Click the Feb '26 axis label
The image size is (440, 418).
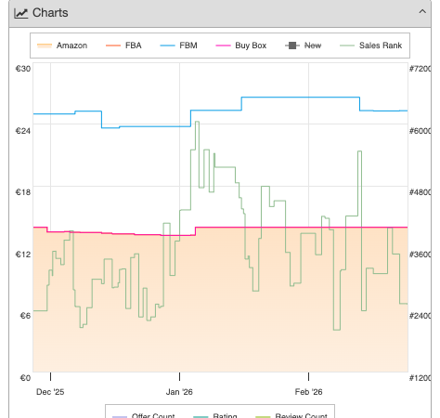(308, 392)
